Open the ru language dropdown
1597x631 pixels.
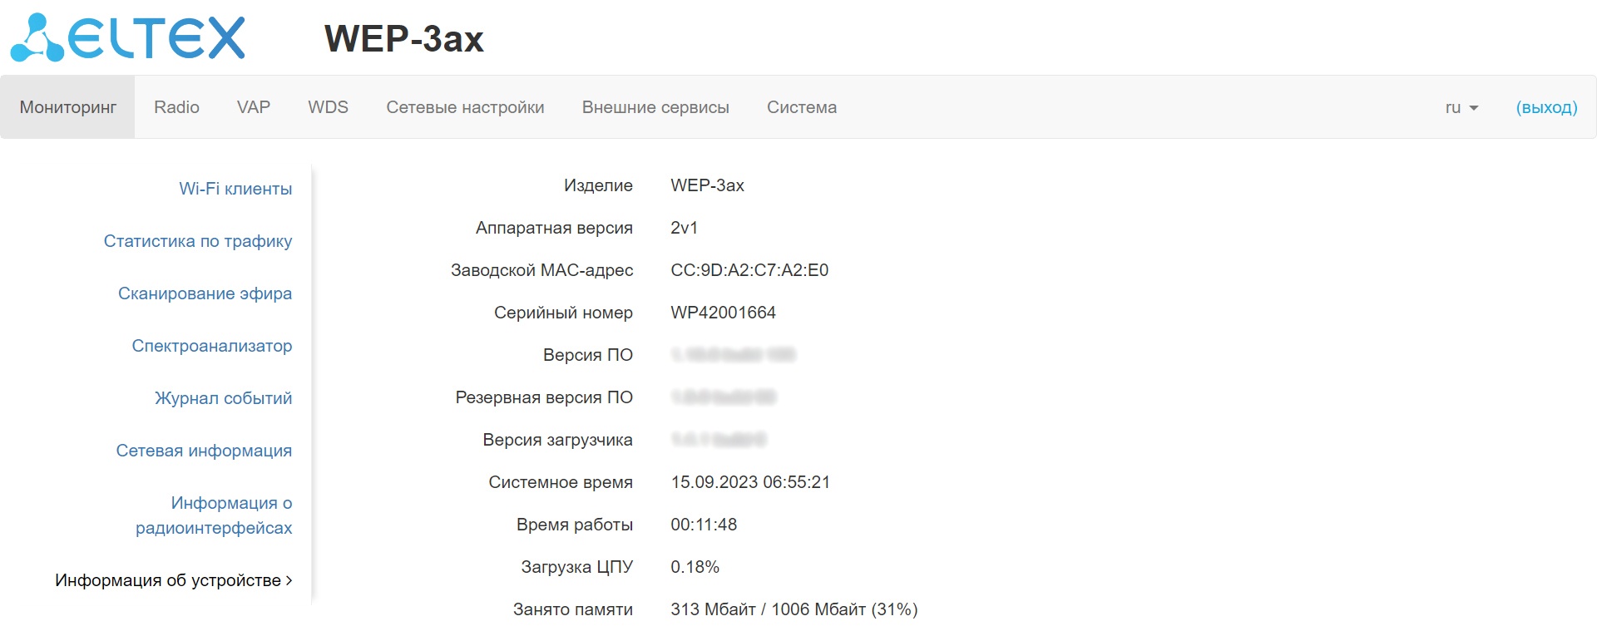point(1461,107)
